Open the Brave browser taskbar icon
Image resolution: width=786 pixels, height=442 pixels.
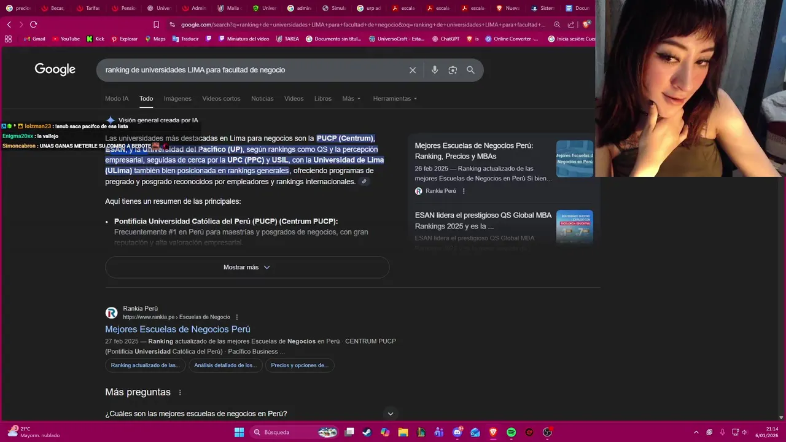tap(493, 432)
